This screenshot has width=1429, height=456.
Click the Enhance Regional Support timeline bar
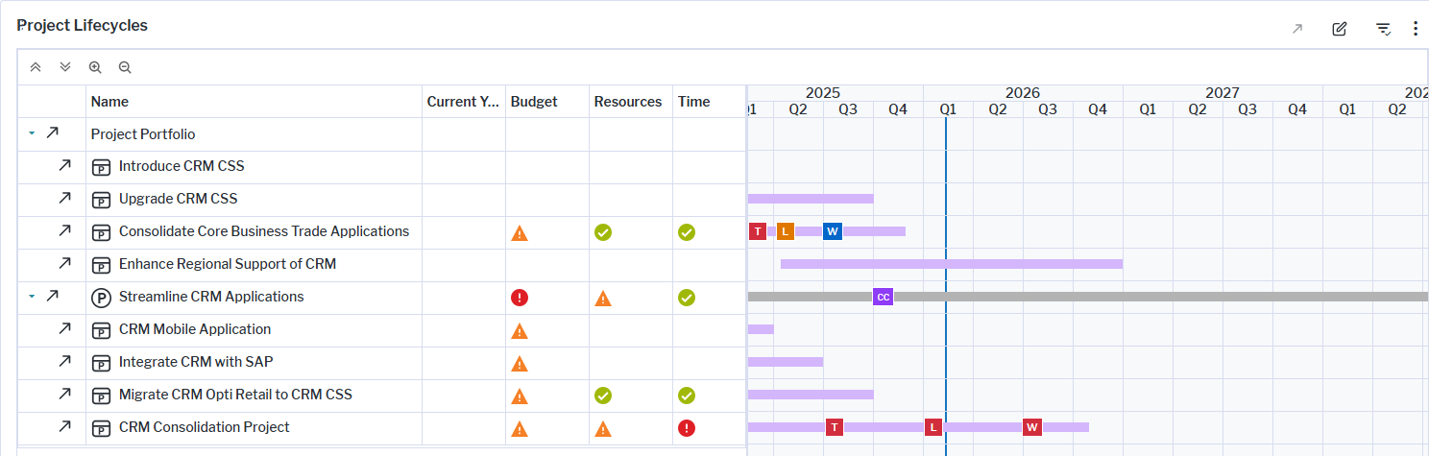tap(951, 264)
